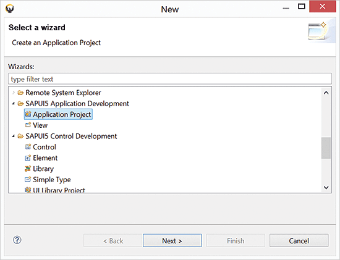Viewport: 340px width, 260px height.
Task: Go to the Next wizard page
Action: [x=172, y=240]
